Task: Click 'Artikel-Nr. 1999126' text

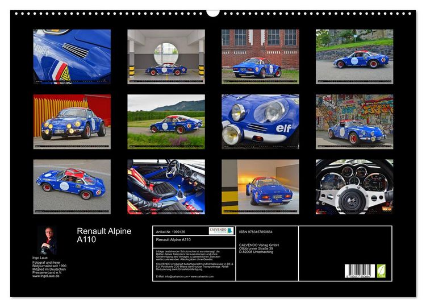Action: coord(170,232)
